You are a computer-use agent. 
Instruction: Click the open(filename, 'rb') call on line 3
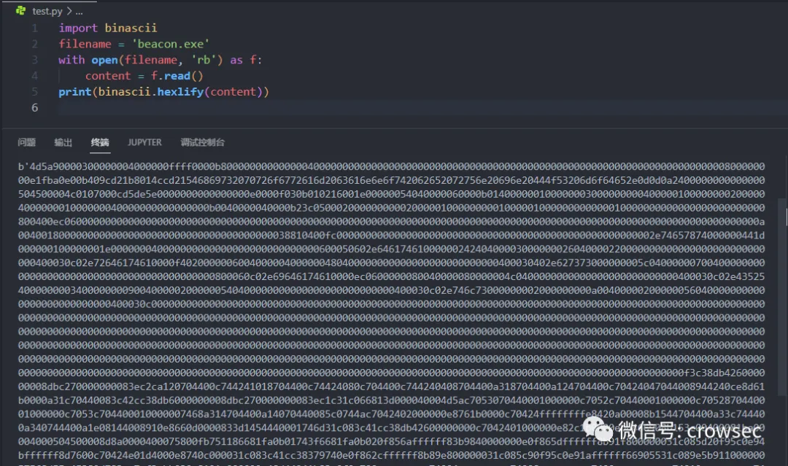point(157,60)
